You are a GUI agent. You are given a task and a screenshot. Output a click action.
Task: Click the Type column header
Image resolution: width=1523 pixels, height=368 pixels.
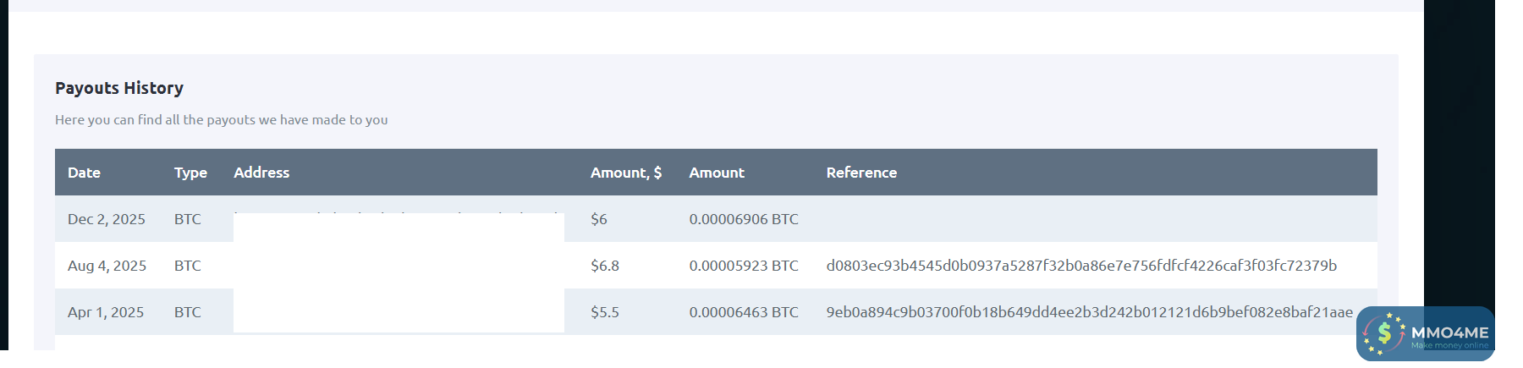(190, 173)
